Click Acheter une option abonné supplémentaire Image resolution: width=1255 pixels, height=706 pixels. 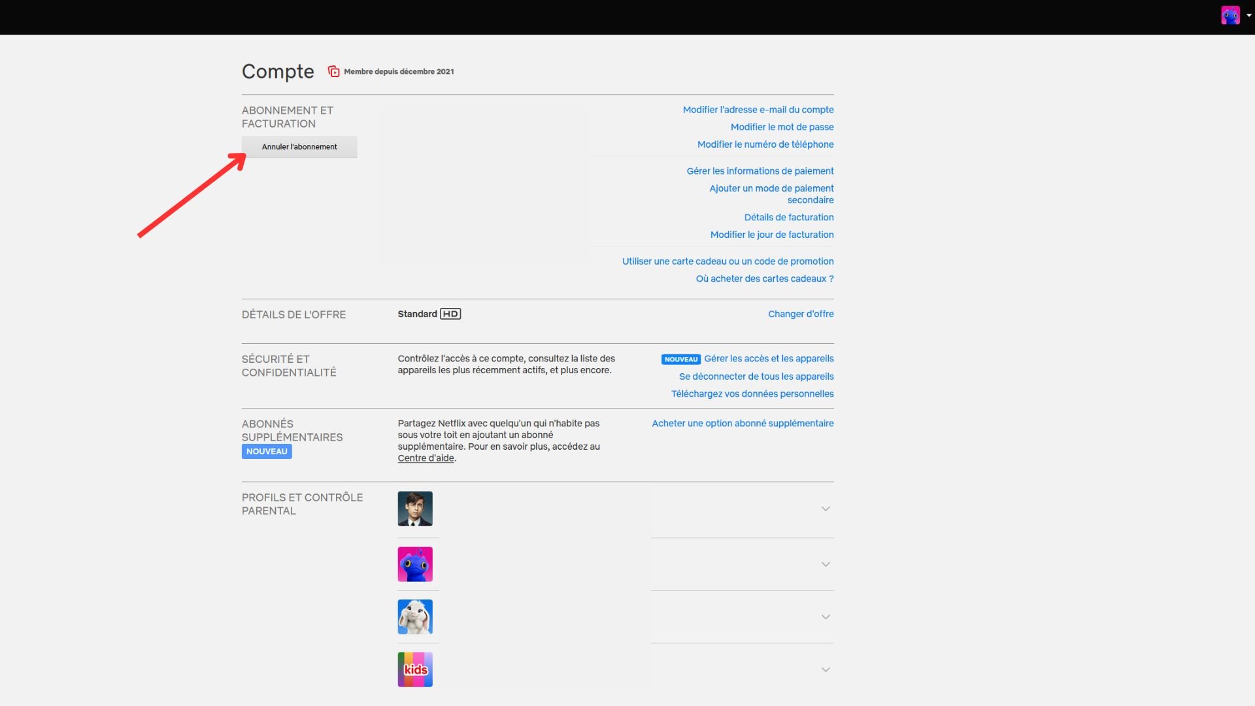(x=743, y=424)
